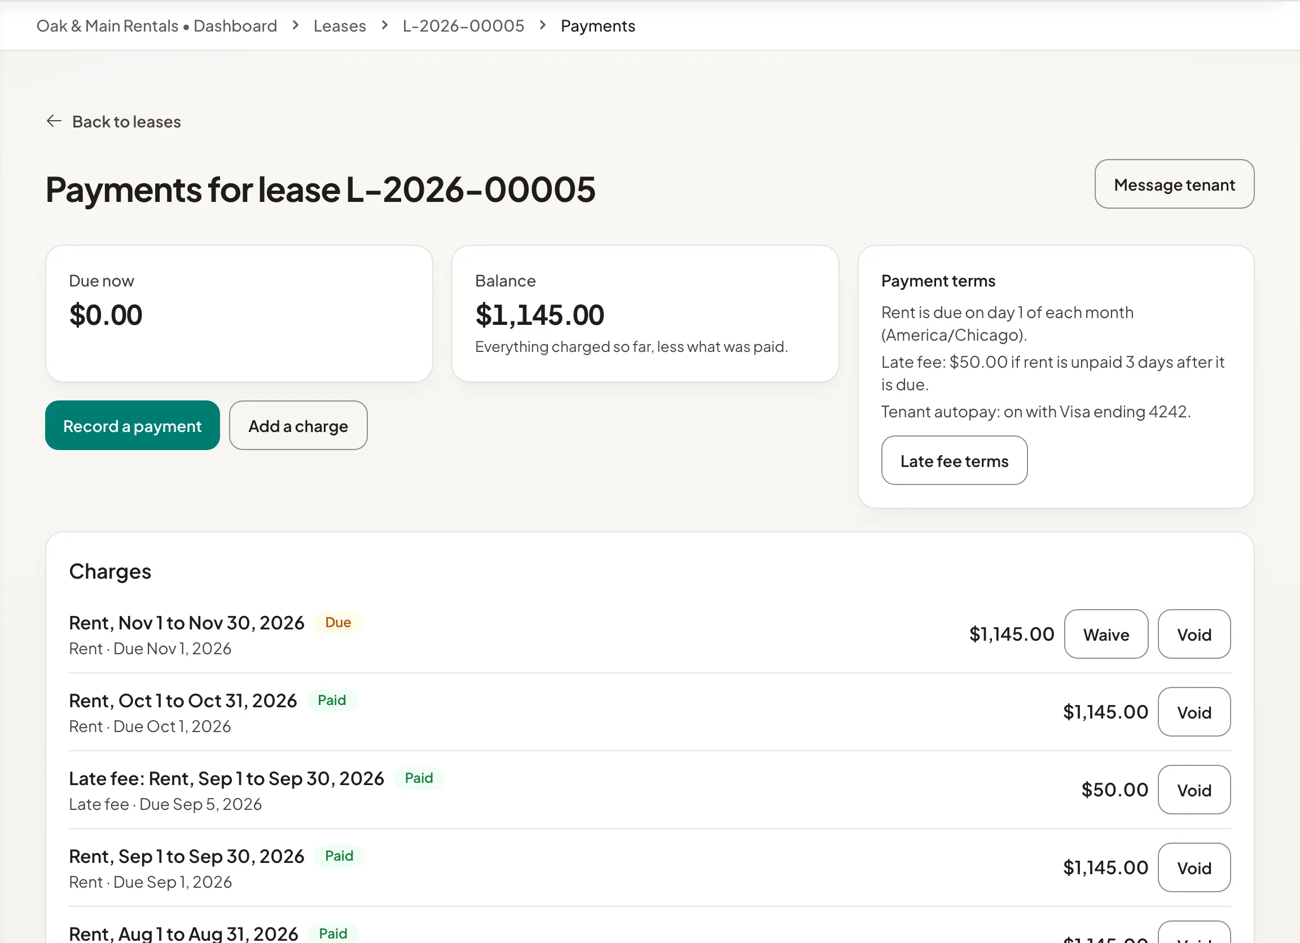Click 'Everything charged so far' balance note
This screenshot has height=943, width=1300.
pyautogui.click(x=631, y=347)
